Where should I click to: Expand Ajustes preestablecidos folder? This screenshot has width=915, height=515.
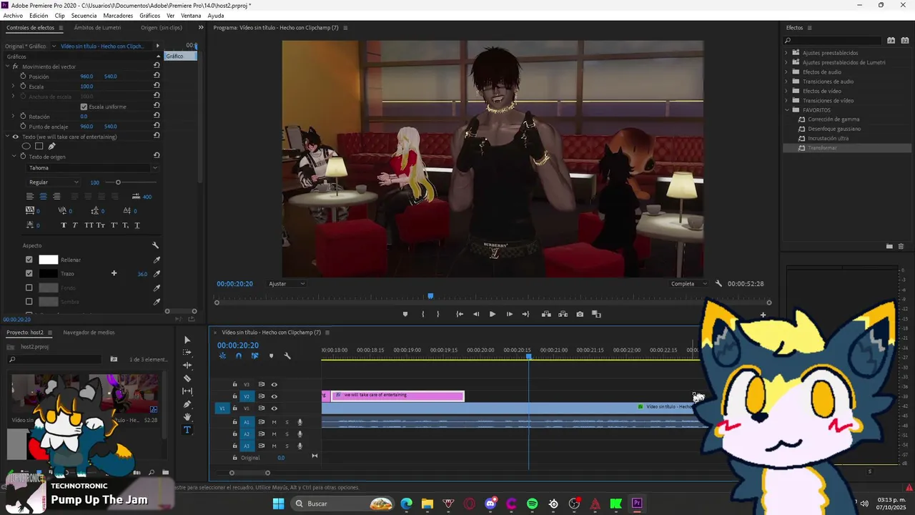click(x=786, y=53)
